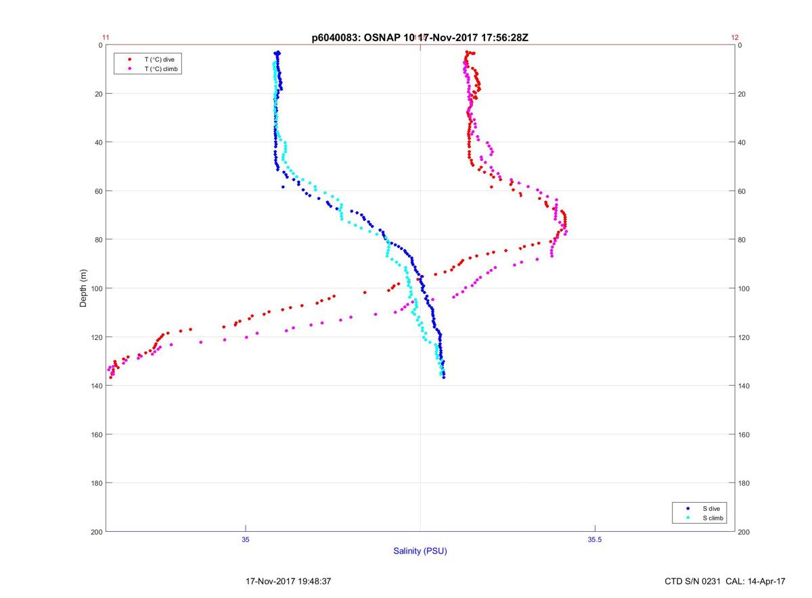Viewport: 812px width, 598px height.
Task: Click '120' on the left depth axis
Action: (97, 337)
